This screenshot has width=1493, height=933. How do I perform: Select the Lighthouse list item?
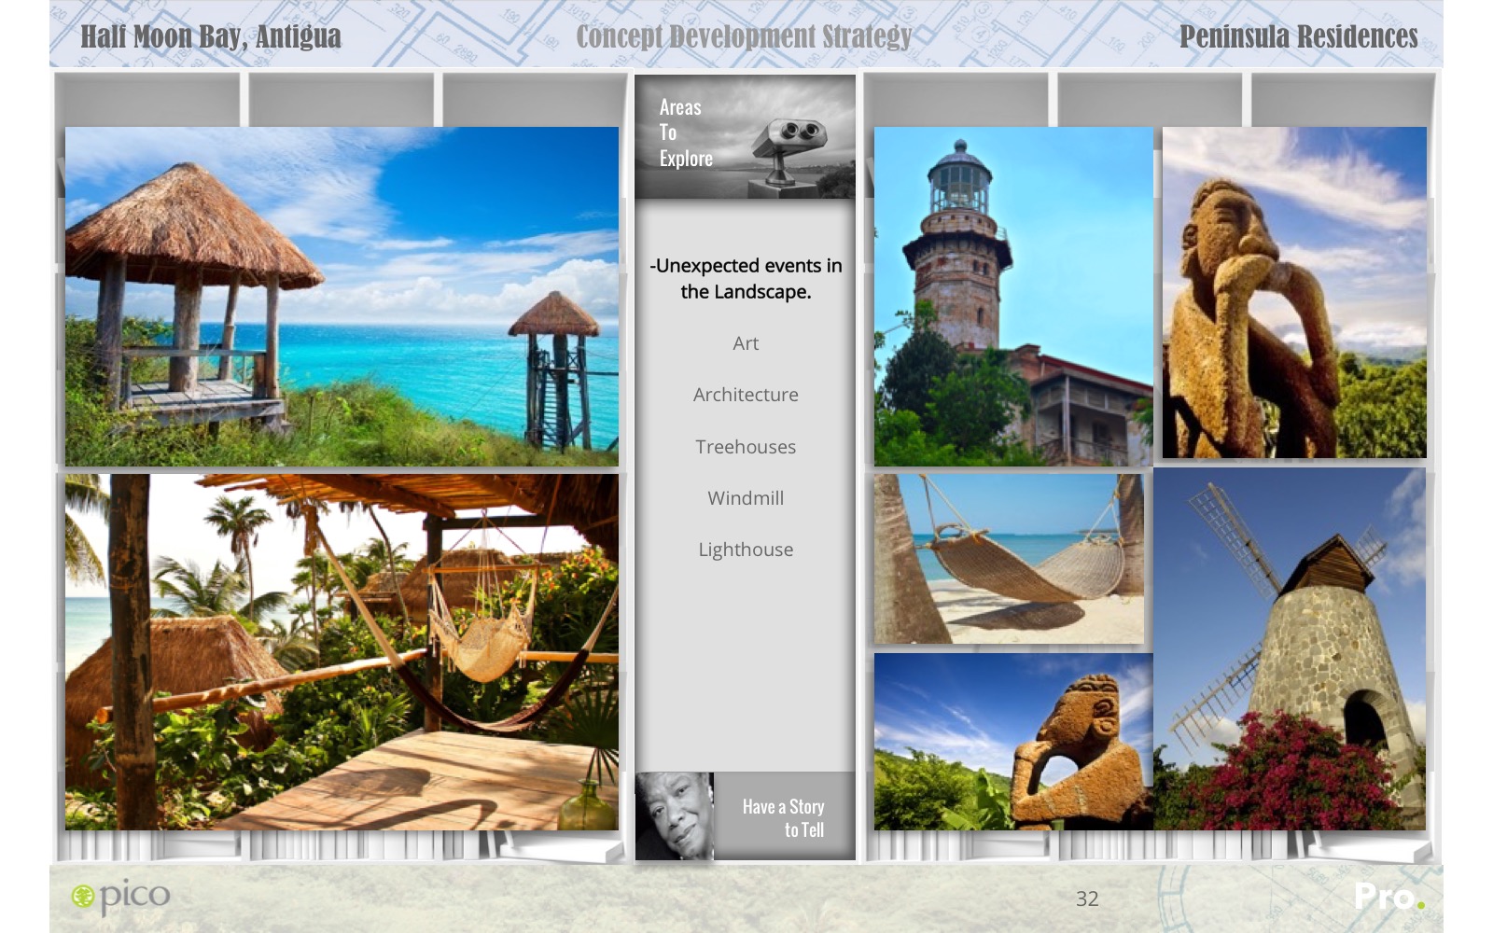[x=746, y=550]
